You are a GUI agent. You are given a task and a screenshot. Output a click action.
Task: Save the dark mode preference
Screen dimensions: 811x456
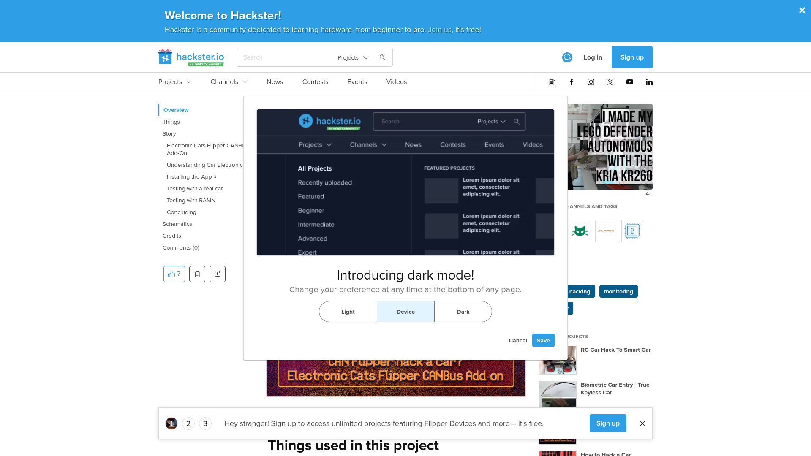pos(543,340)
